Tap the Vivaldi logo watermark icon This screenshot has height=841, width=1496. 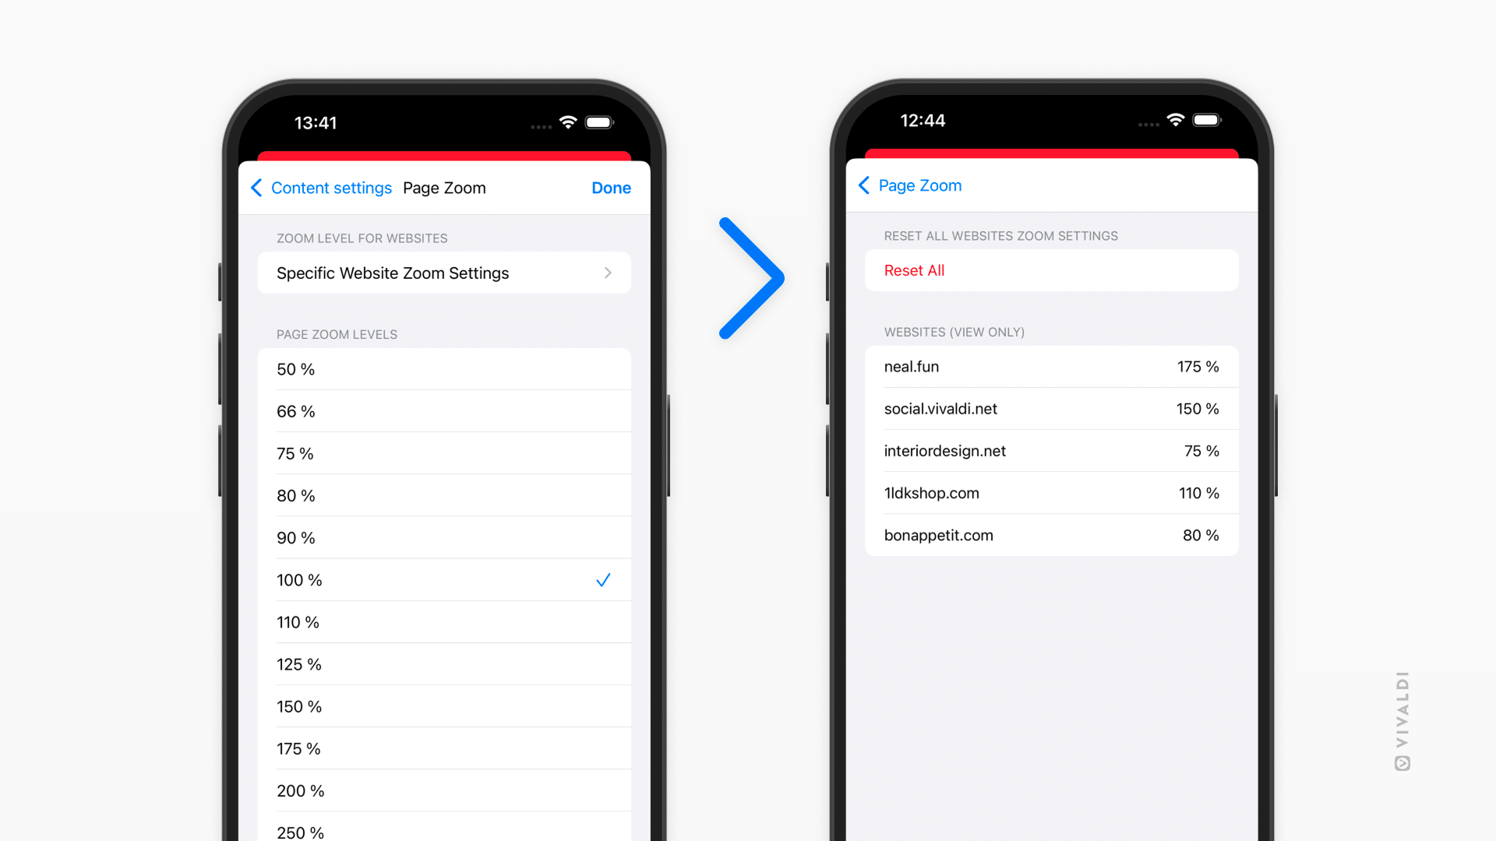[x=1402, y=765]
